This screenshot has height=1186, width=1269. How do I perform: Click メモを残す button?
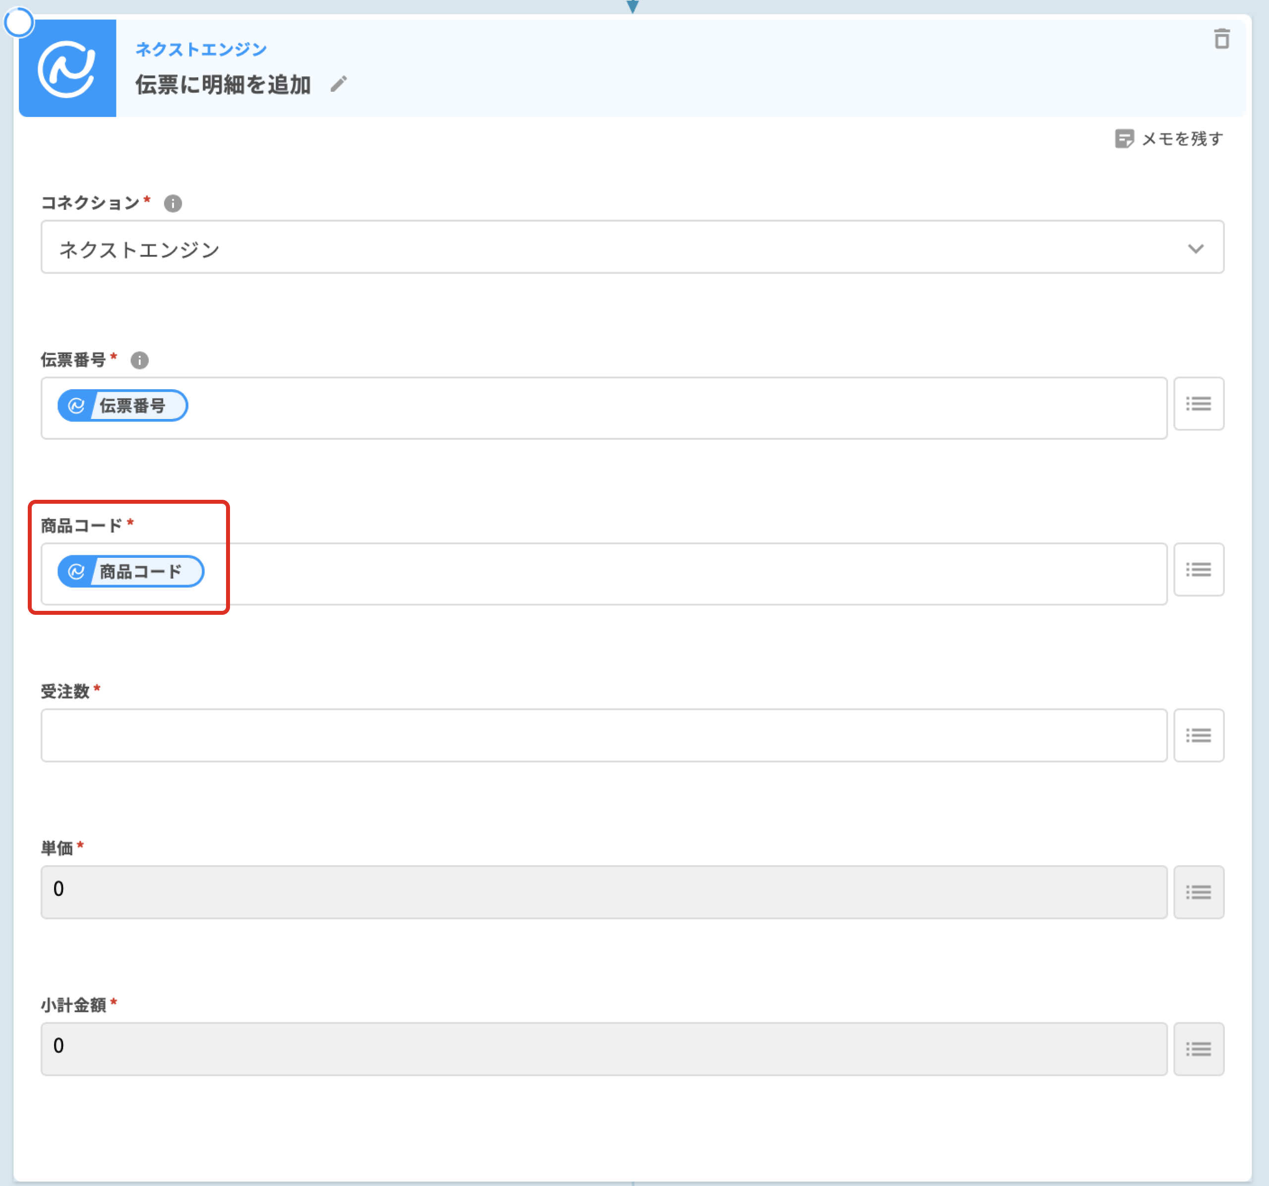(x=1181, y=138)
